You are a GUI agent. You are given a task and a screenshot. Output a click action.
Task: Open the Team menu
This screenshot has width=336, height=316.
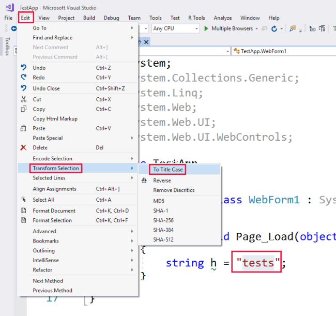click(134, 18)
